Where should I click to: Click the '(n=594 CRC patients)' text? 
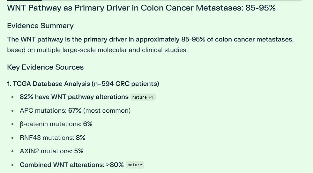pyautogui.click(x=125, y=84)
